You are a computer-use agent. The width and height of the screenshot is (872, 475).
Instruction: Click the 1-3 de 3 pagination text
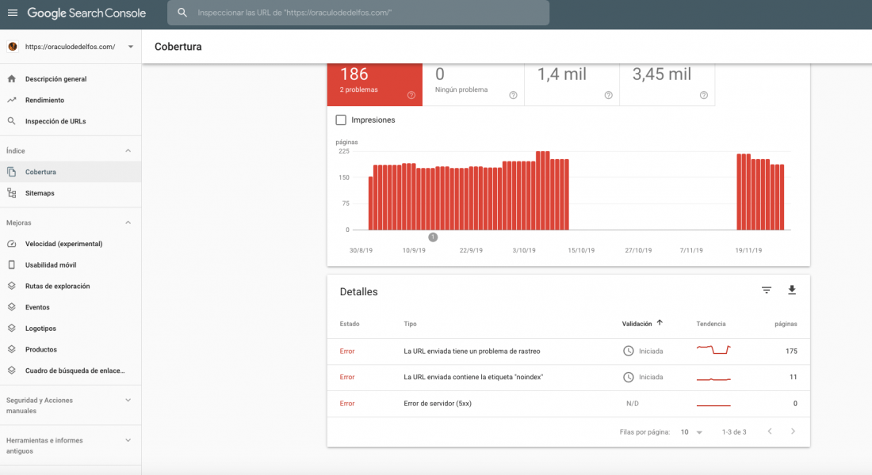coord(734,432)
